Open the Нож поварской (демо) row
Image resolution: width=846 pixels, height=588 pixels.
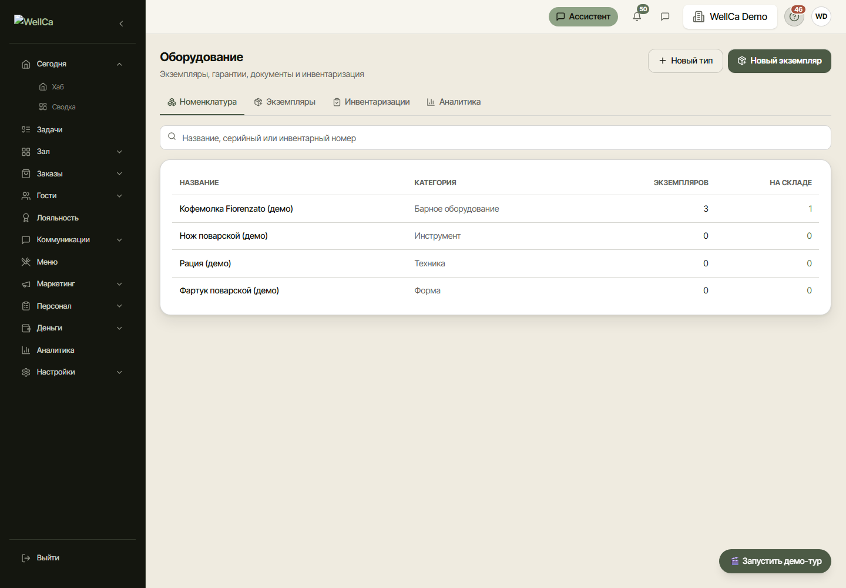pyautogui.click(x=495, y=236)
